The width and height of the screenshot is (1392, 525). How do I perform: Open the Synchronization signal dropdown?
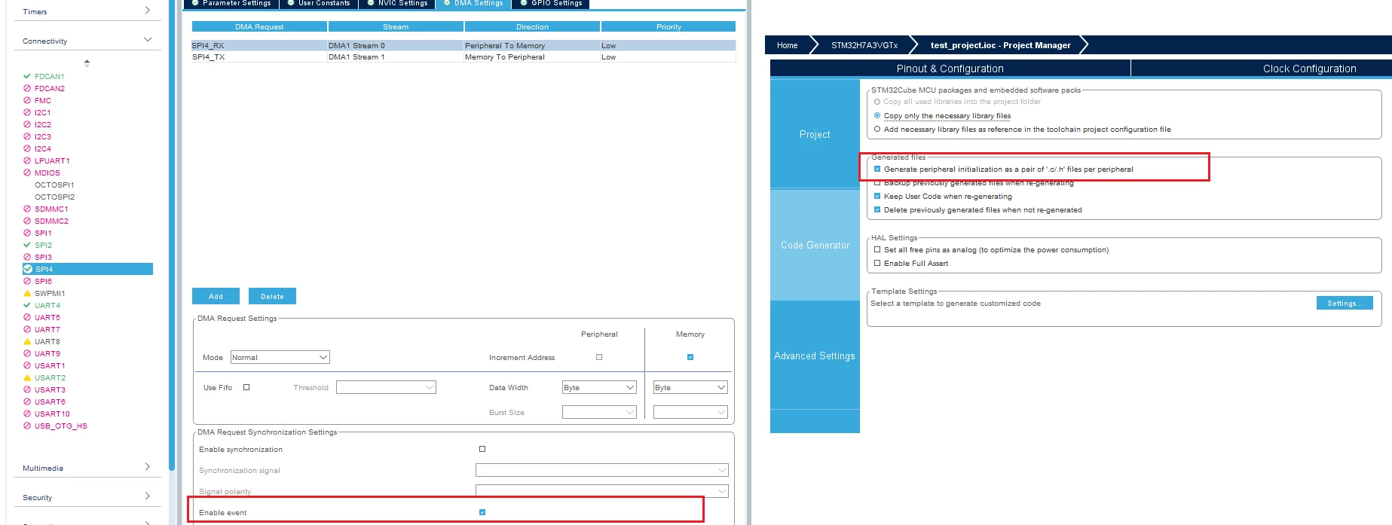[x=602, y=470]
